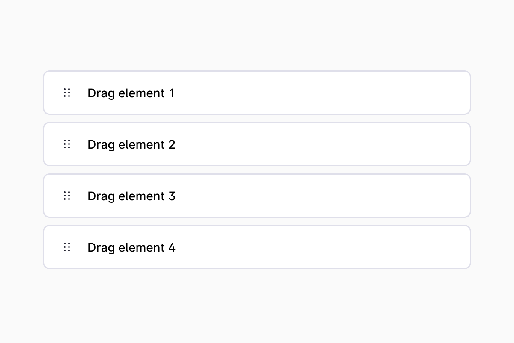Select the "Drag element 2" label

[x=131, y=144]
